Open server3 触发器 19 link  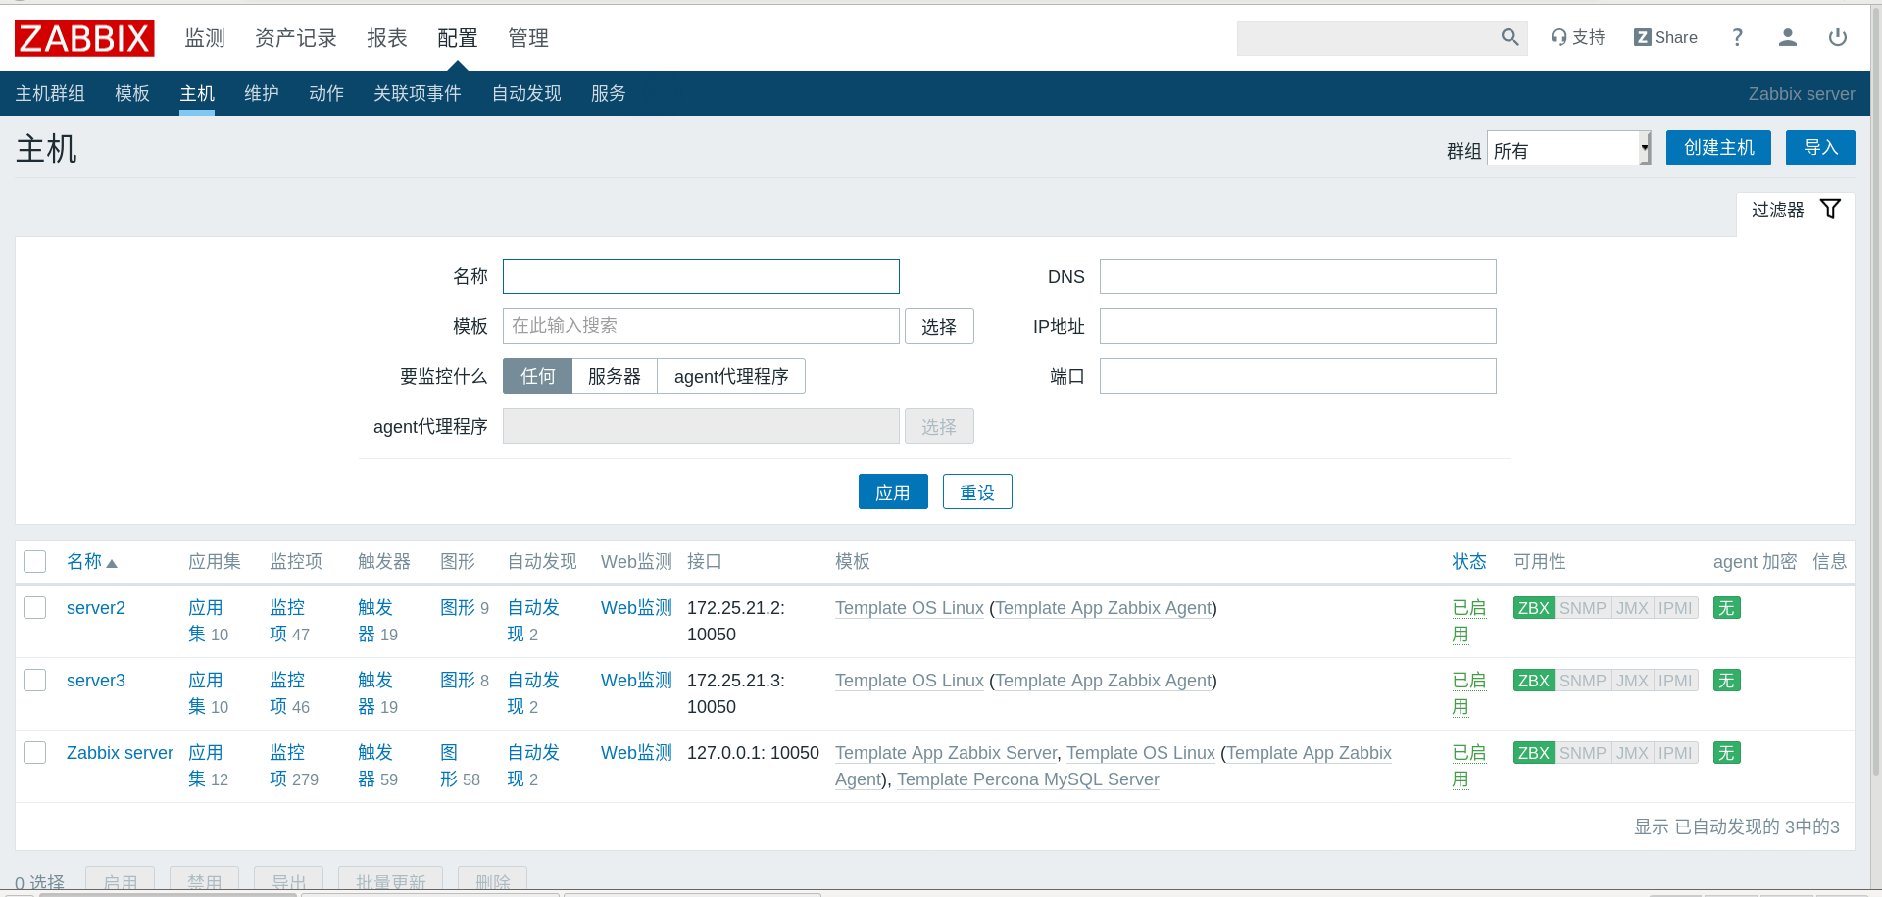(x=376, y=693)
